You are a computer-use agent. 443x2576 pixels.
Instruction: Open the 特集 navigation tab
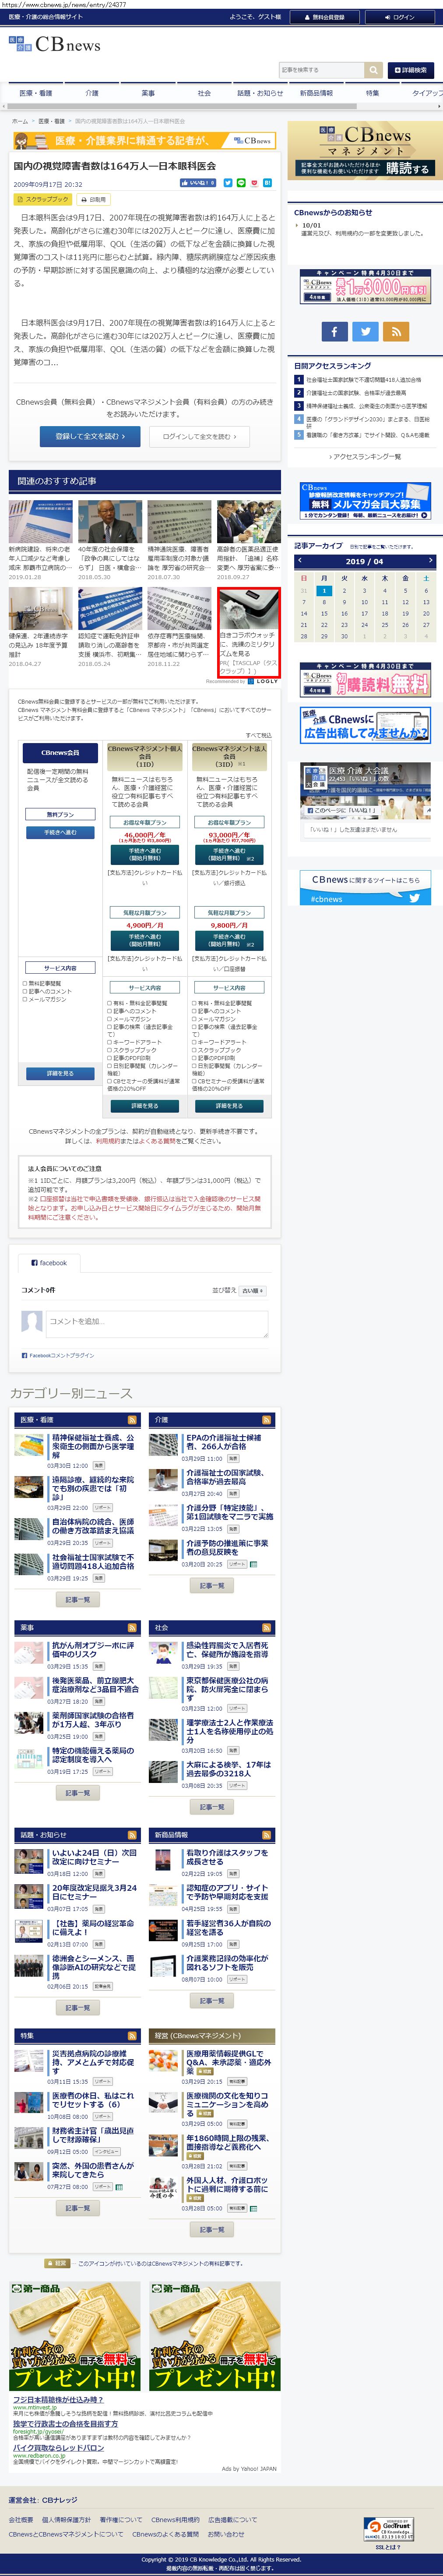pos(372,93)
